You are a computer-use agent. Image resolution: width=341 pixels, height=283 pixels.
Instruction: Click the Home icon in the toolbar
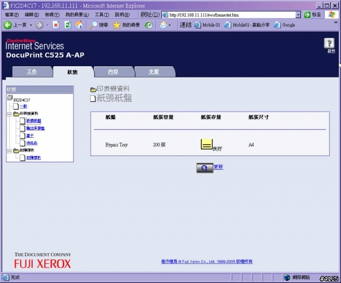tap(79, 25)
